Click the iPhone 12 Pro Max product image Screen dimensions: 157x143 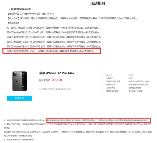(20, 81)
